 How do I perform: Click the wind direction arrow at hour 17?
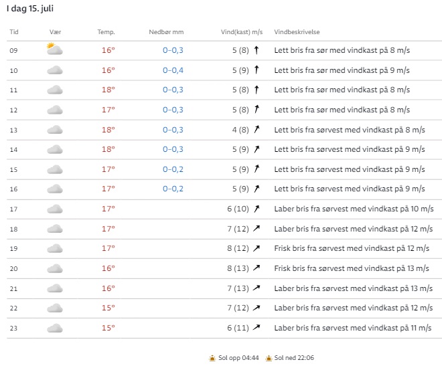256,209
